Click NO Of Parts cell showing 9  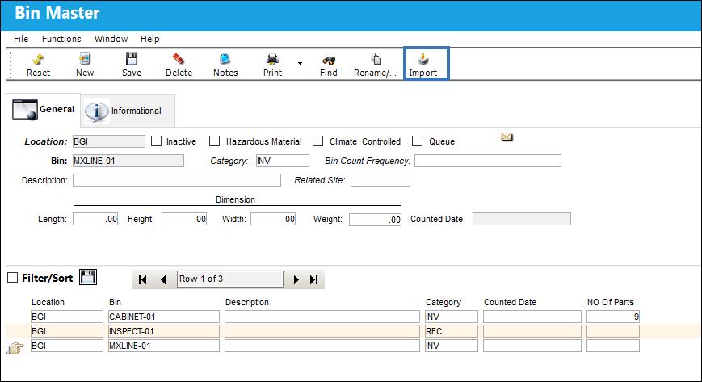click(x=613, y=317)
